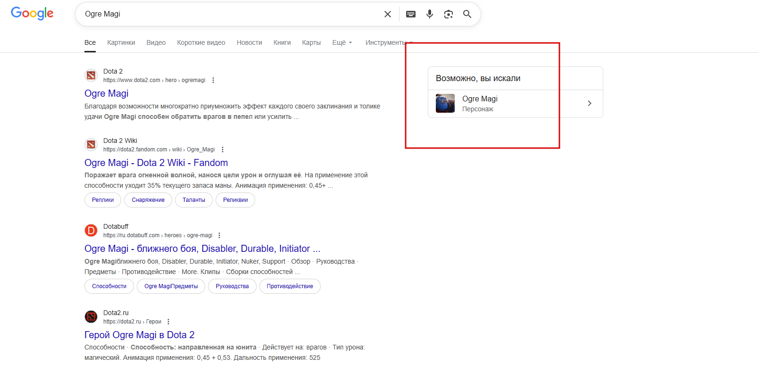
Task: Switch to the Короткие видео tab
Action: (201, 42)
